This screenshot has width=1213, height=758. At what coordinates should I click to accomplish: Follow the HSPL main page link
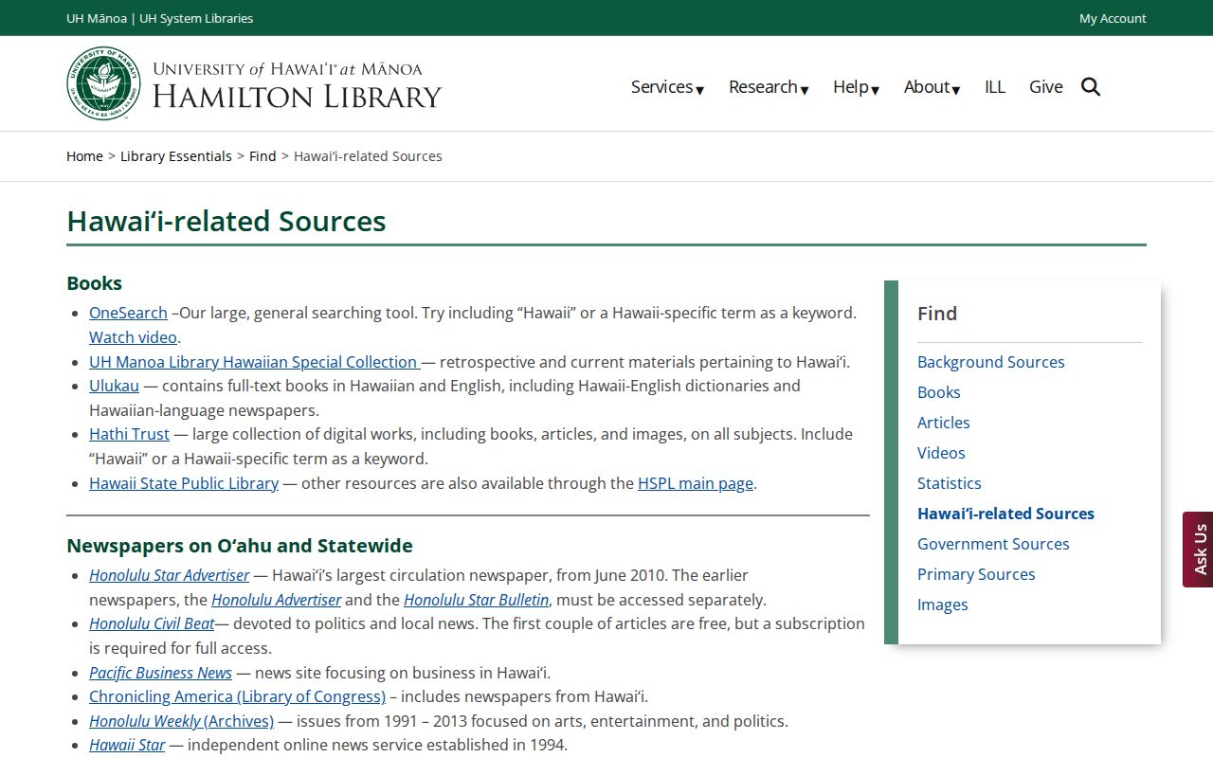coord(696,483)
